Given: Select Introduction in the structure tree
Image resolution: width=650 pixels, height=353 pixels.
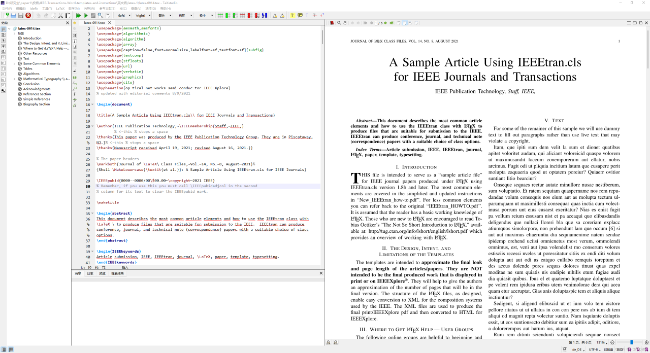Looking at the screenshot, I should 32,39.
